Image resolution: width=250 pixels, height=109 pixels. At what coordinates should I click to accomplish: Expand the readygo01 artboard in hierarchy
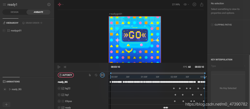[x=4, y=30]
